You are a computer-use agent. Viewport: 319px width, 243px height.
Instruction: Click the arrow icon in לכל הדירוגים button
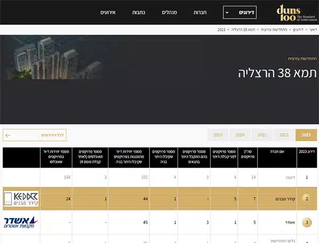8,135
